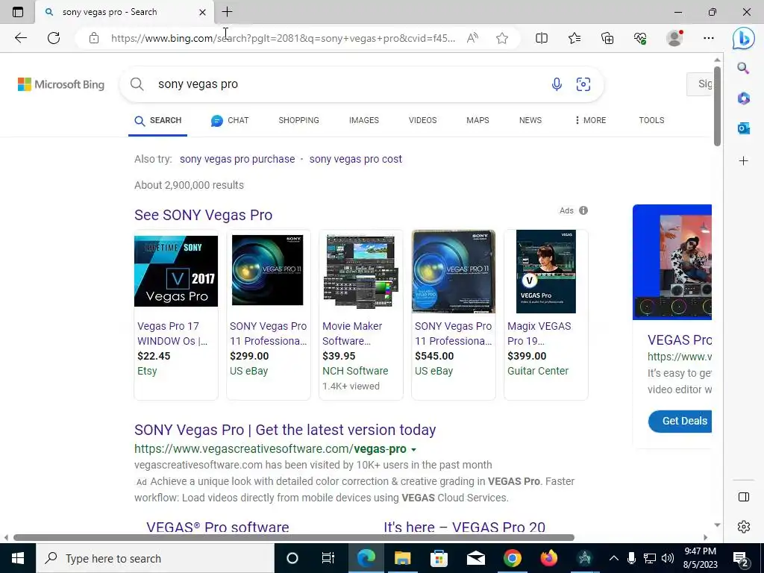This screenshot has width=764, height=573.
Task: Click the Get Deals button
Action: [680, 421]
